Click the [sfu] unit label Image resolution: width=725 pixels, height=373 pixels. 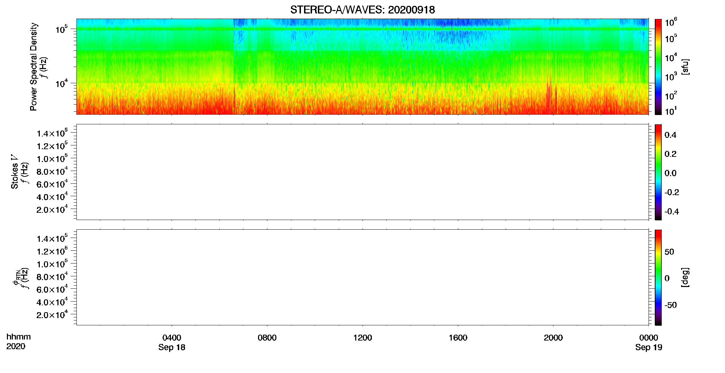[x=685, y=67]
